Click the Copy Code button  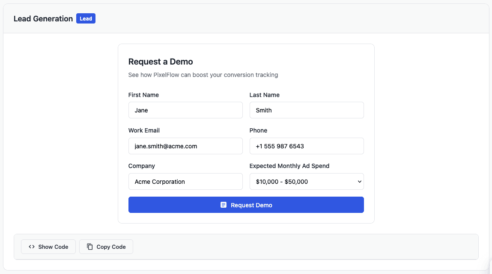(x=106, y=247)
